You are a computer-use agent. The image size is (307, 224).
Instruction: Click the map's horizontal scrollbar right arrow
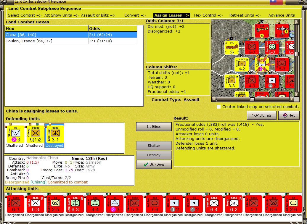pos(292,99)
